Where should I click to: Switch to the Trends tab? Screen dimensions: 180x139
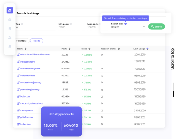(37, 41)
